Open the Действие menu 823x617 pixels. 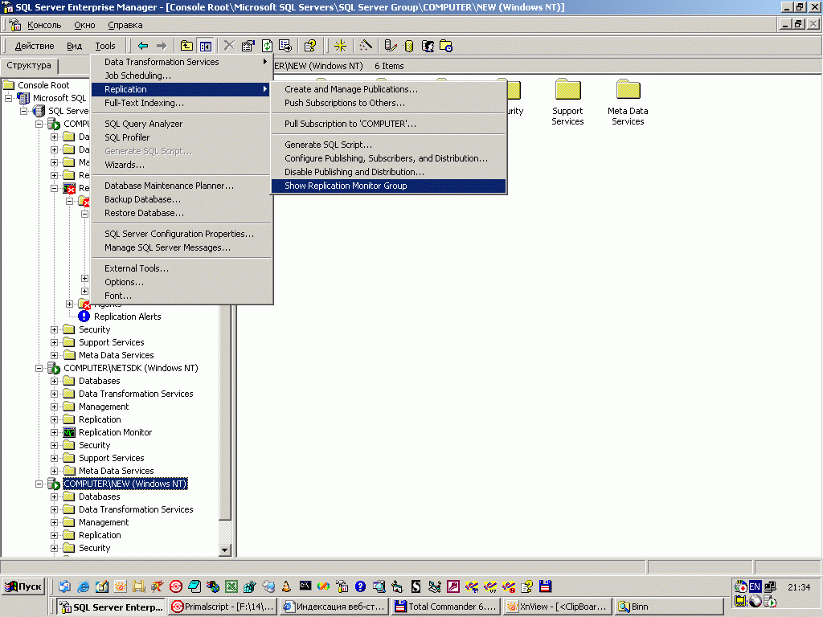click(x=34, y=46)
